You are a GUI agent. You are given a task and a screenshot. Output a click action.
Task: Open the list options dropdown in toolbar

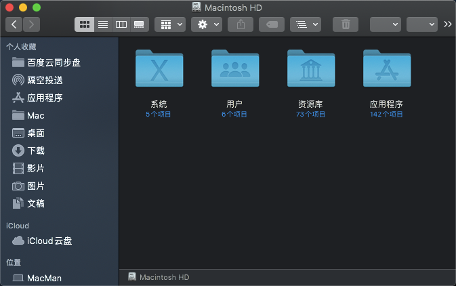pos(306,24)
